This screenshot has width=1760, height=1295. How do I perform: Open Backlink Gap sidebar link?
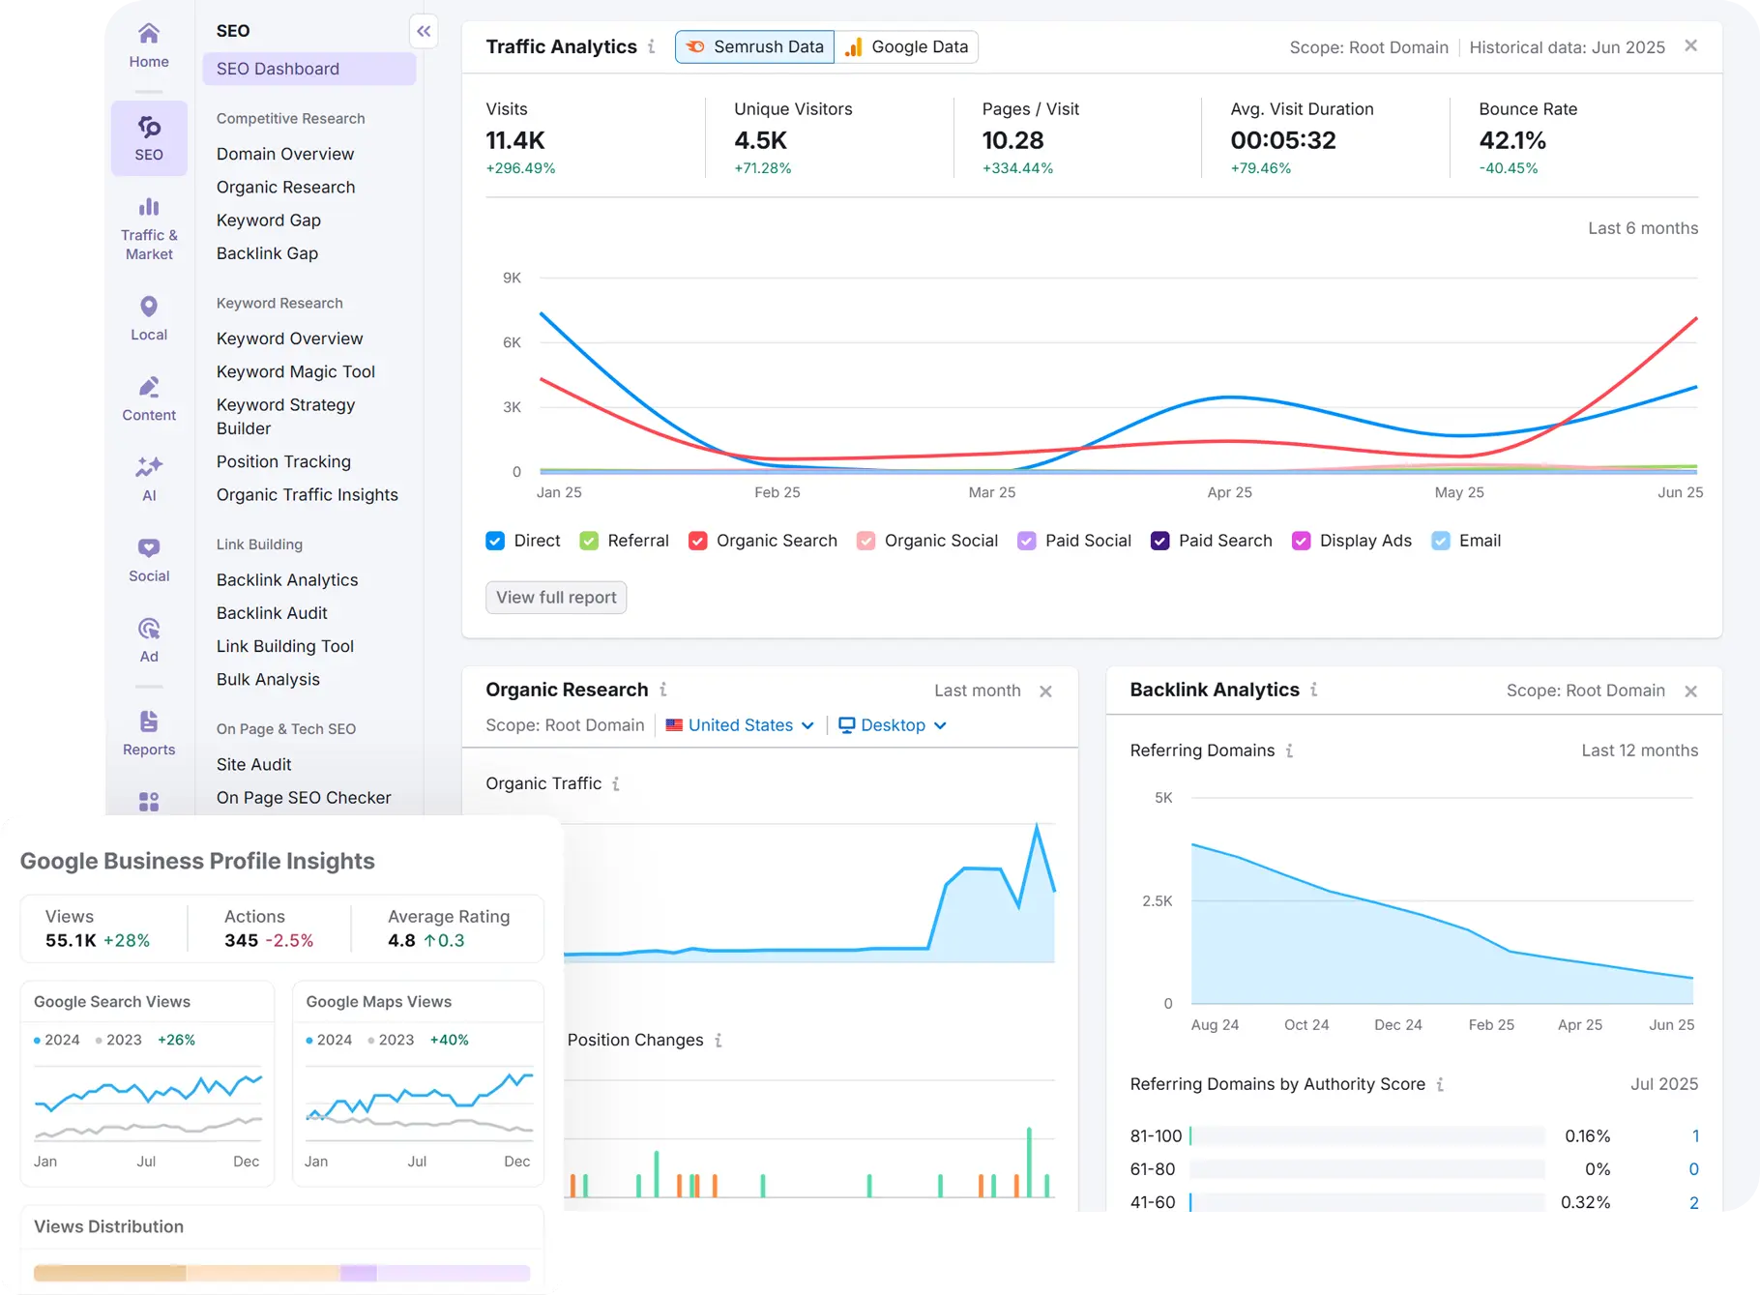pos(267,252)
